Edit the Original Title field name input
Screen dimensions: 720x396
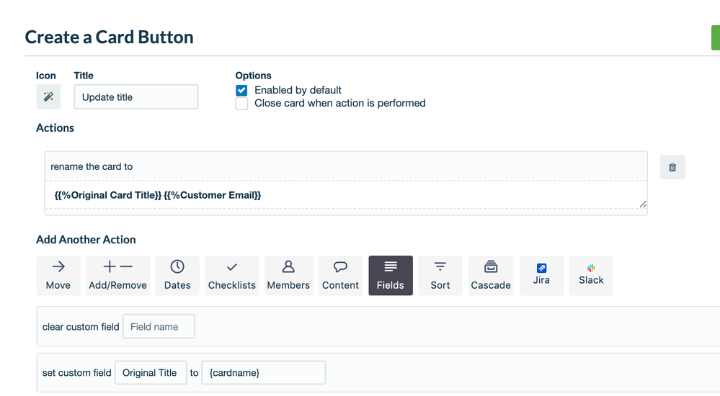pos(151,372)
